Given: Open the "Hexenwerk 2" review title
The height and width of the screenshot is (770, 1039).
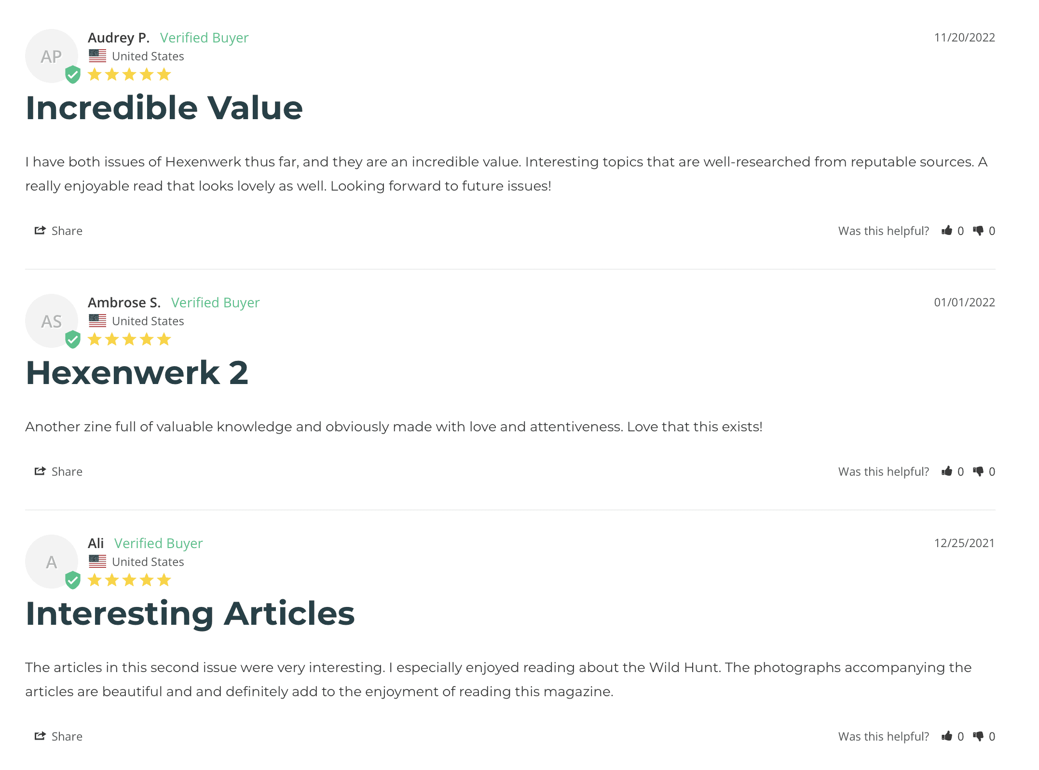Looking at the screenshot, I should click(137, 372).
